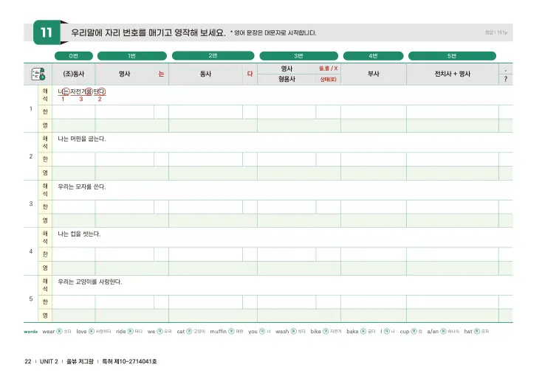This screenshot has height=384, width=559.
Task: Click the page number 22 in footer
Action: point(28,361)
